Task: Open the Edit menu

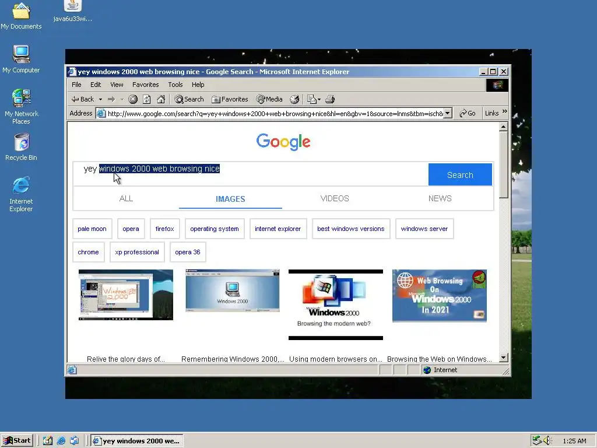Action: point(96,85)
